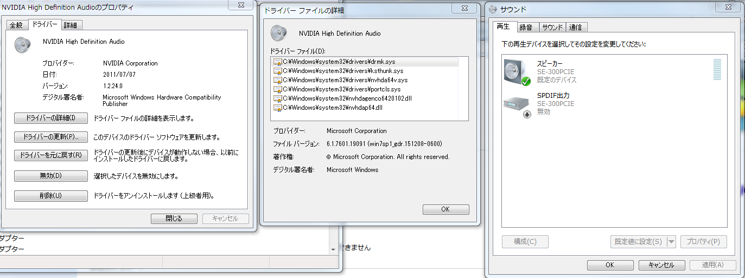Click the NVIDIA Corporation provider value

(x=130, y=63)
